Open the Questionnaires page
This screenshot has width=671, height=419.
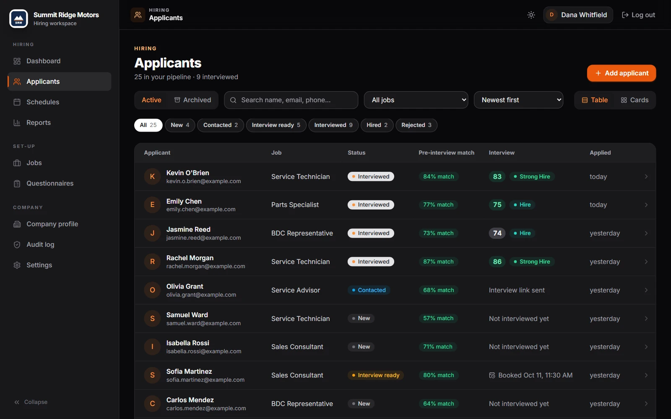tap(59, 184)
